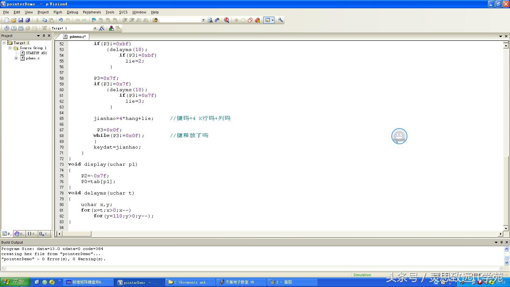Click the Save All icon
This screenshot has width=510, height=287.
[28, 20]
